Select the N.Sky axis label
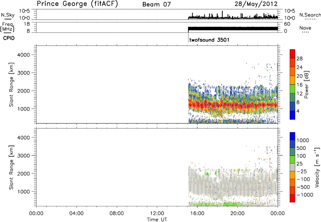 point(6,15)
